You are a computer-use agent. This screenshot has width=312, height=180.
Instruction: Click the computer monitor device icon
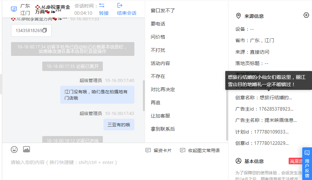(x=14, y=9)
